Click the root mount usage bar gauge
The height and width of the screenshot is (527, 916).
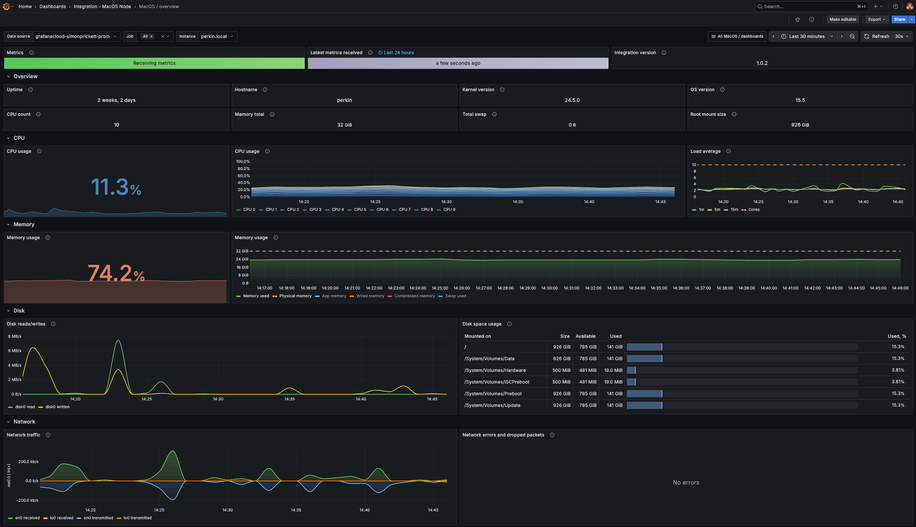pyautogui.click(x=644, y=347)
